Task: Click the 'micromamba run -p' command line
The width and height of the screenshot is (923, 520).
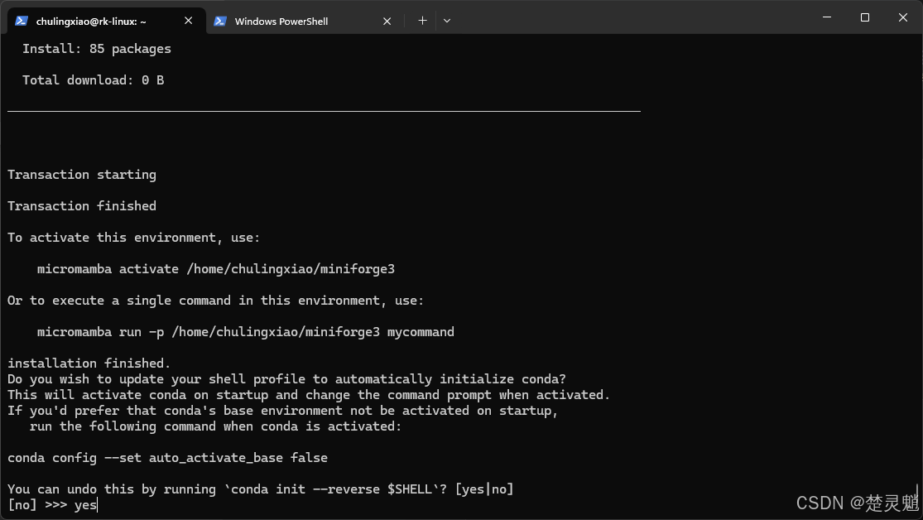Action: [x=246, y=332]
